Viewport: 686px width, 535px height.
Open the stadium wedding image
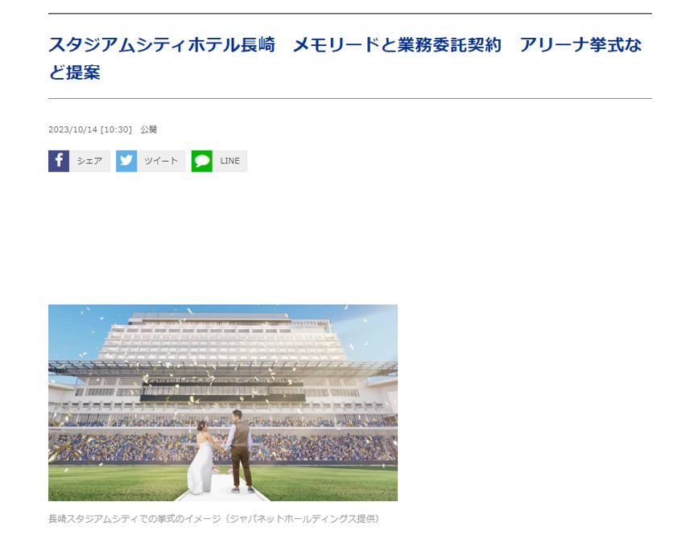tap(223, 402)
